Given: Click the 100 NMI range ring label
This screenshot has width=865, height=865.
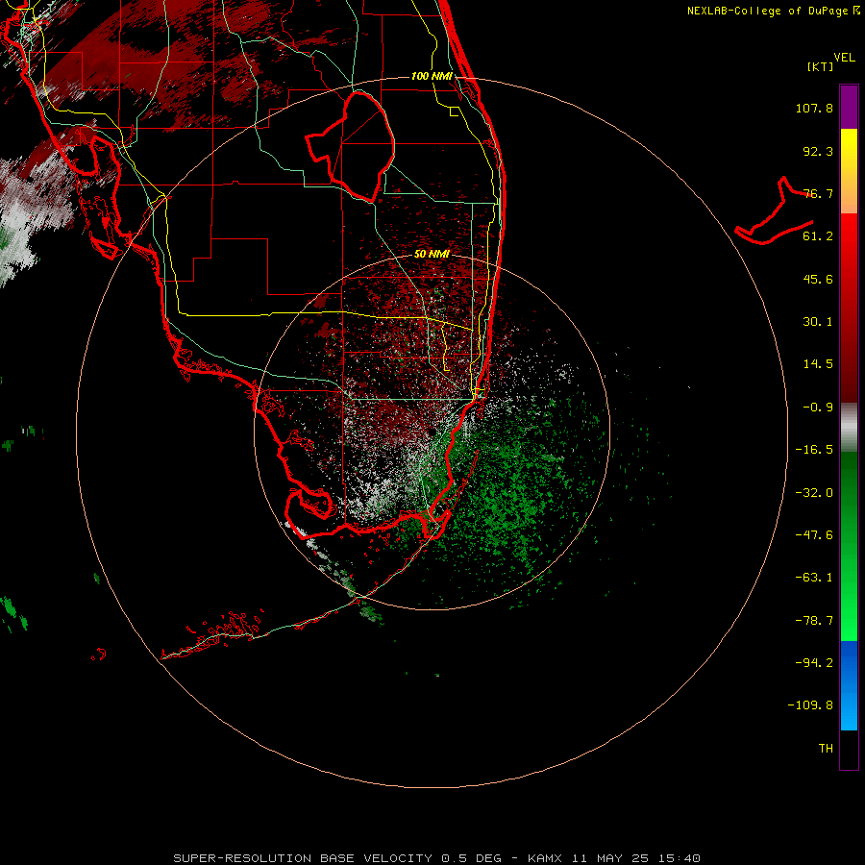Looking at the screenshot, I should coord(432,76).
